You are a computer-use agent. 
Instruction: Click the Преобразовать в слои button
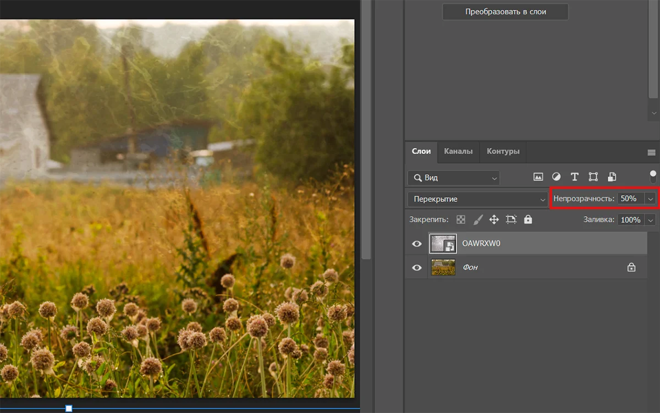click(x=505, y=12)
